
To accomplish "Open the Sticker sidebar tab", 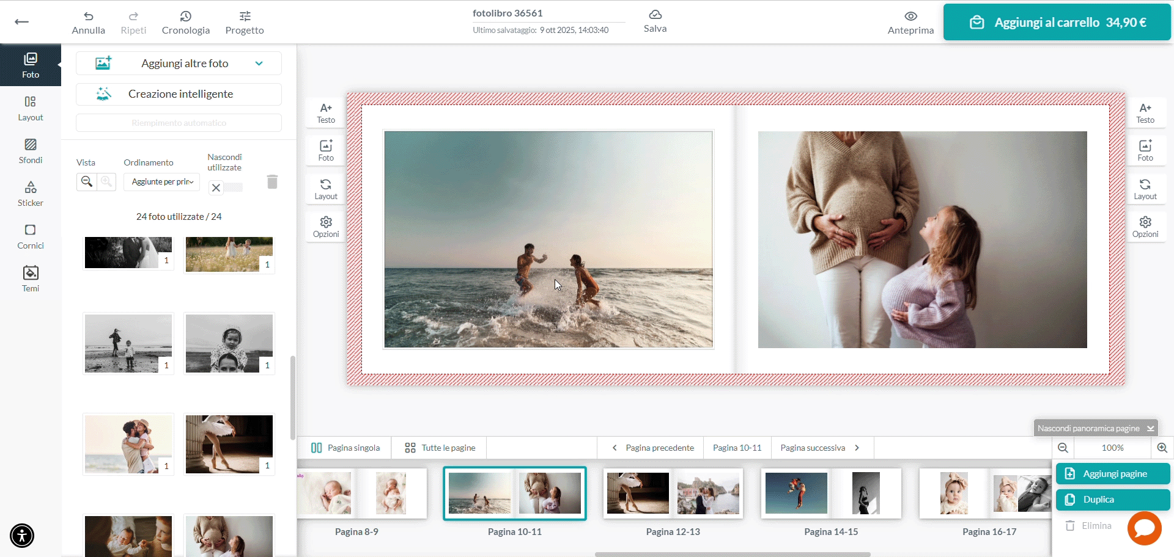I will [31, 194].
